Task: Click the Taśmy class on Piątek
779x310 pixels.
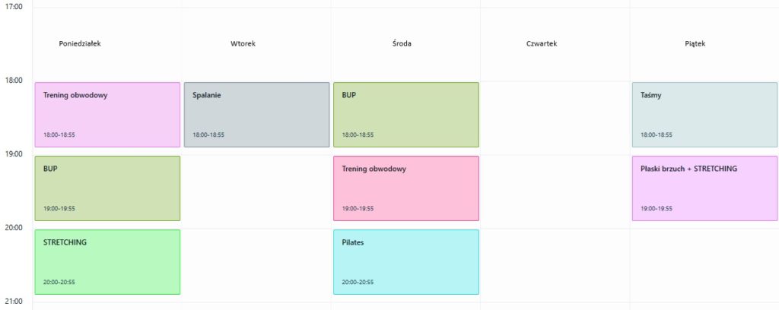Action: point(704,115)
